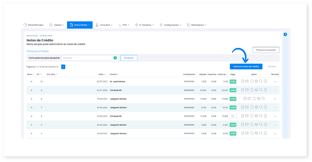Click the envelope icon for note number 6
The height and width of the screenshot is (162, 312).
[247, 116]
